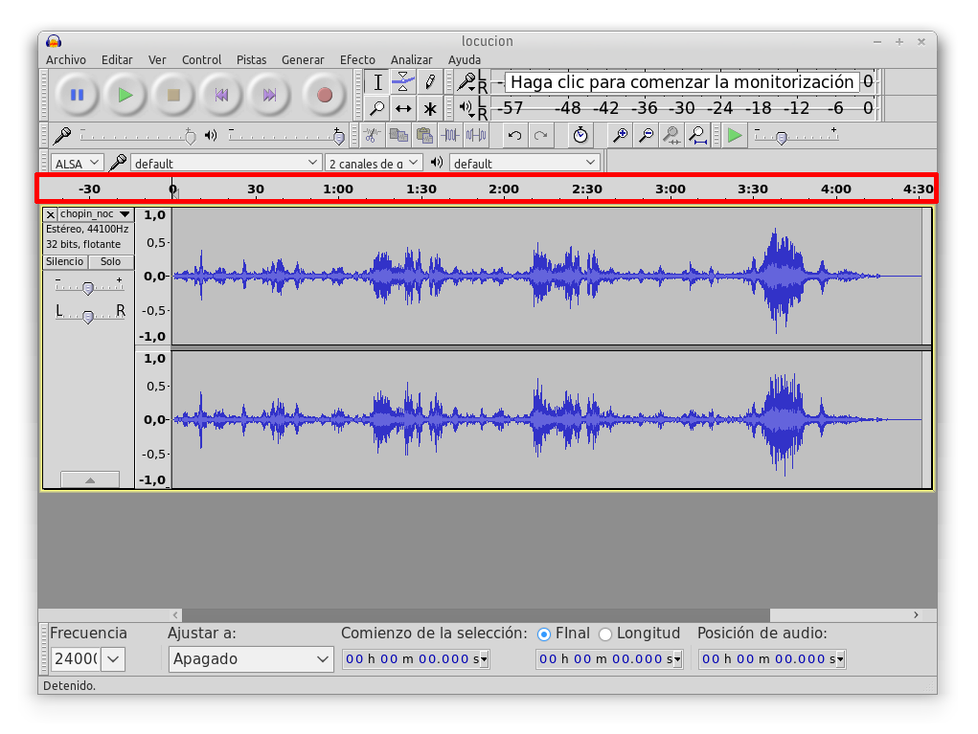Open the Ver menu

pyautogui.click(x=156, y=60)
